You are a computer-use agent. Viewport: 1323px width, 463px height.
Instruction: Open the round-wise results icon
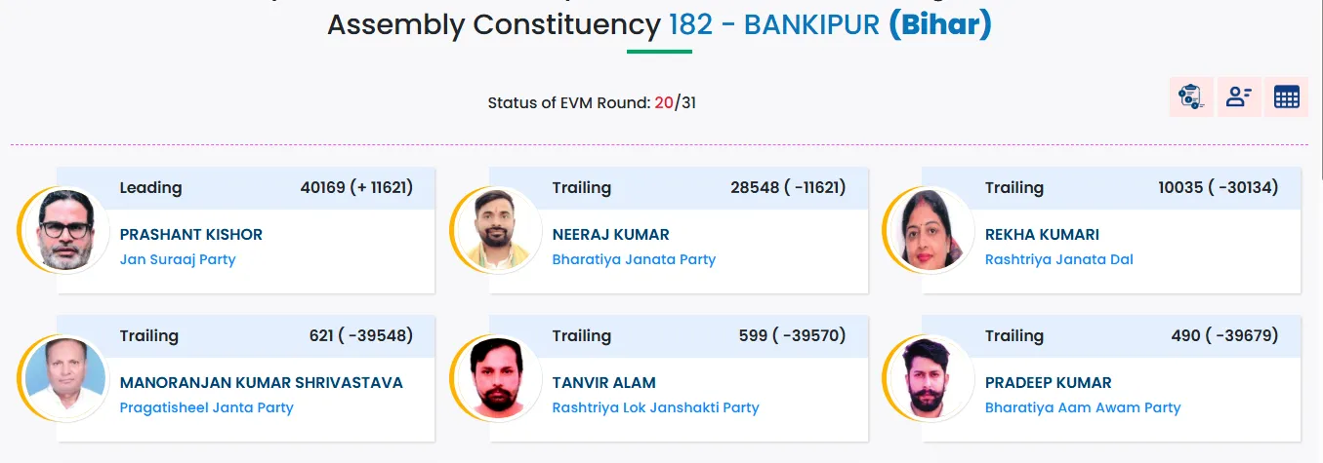click(x=1191, y=97)
